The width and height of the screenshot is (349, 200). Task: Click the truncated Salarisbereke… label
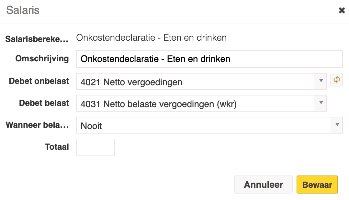tap(37, 39)
